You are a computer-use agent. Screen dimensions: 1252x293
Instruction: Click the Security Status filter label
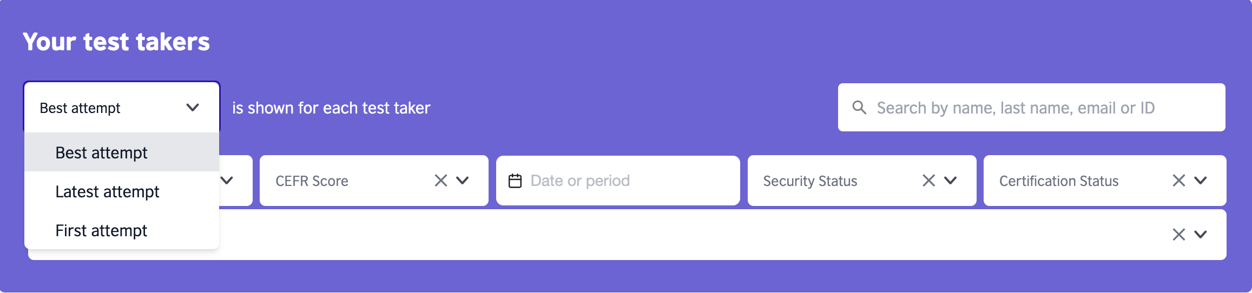coord(810,181)
